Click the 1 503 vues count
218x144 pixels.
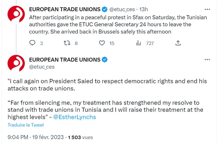click(80, 137)
